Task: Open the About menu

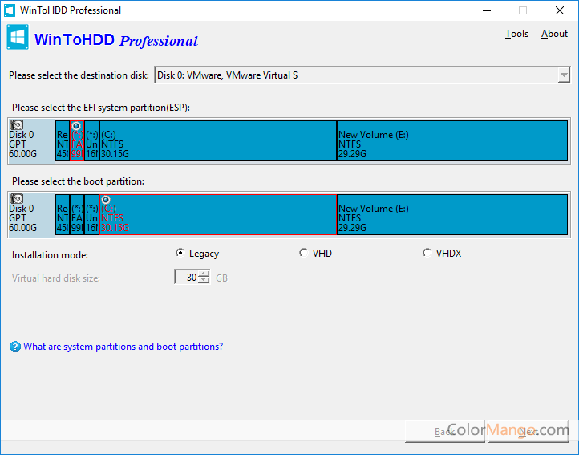Action: coord(554,34)
